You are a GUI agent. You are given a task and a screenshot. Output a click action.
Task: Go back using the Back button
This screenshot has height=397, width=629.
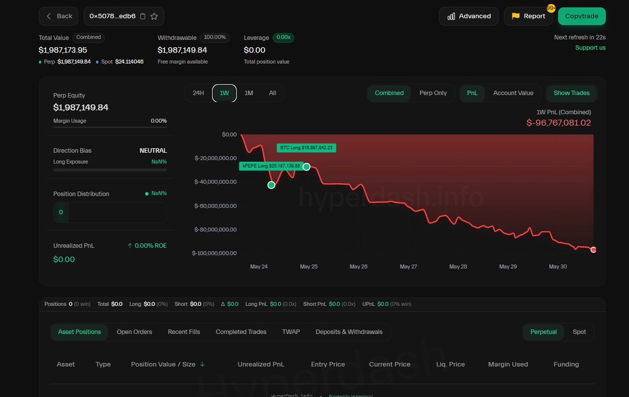click(58, 16)
